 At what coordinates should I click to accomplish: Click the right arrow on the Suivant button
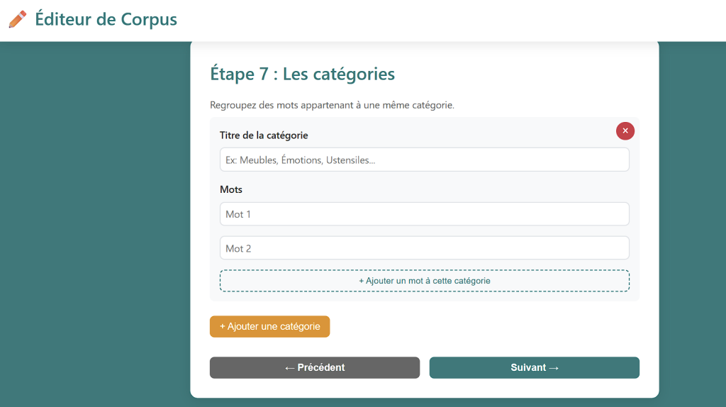pyautogui.click(x=554, y=367)
